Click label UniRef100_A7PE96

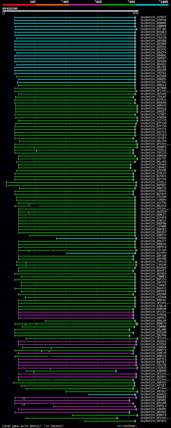pos(153,315)
